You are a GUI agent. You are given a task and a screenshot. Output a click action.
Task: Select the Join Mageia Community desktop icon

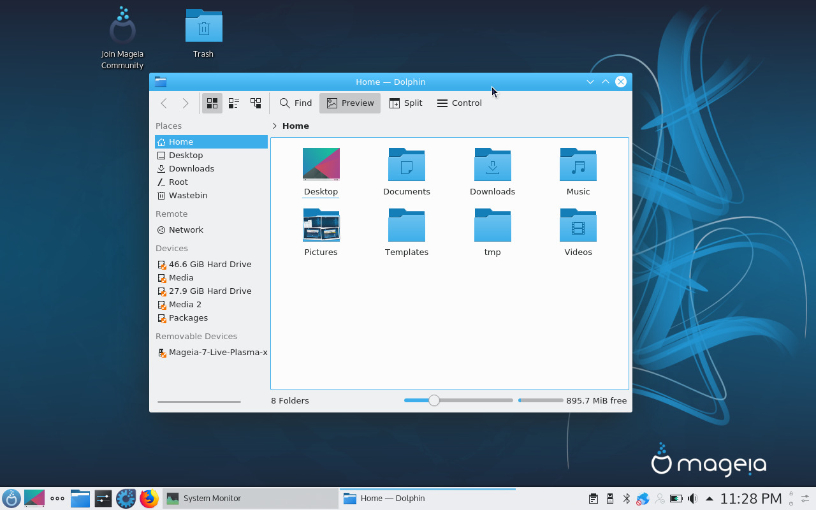(x=122, y=38)
